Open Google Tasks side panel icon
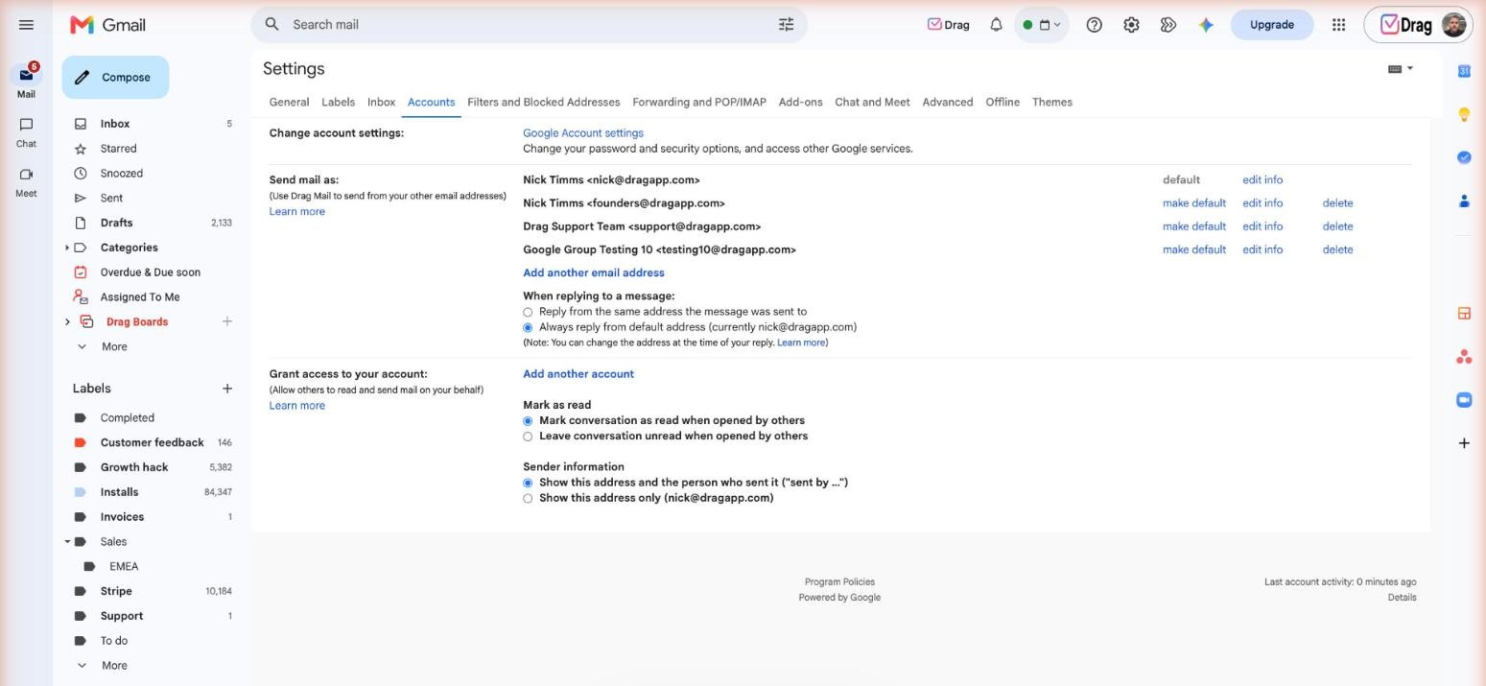This screenshot has width=1486, height=686. tap(1464, 157)
